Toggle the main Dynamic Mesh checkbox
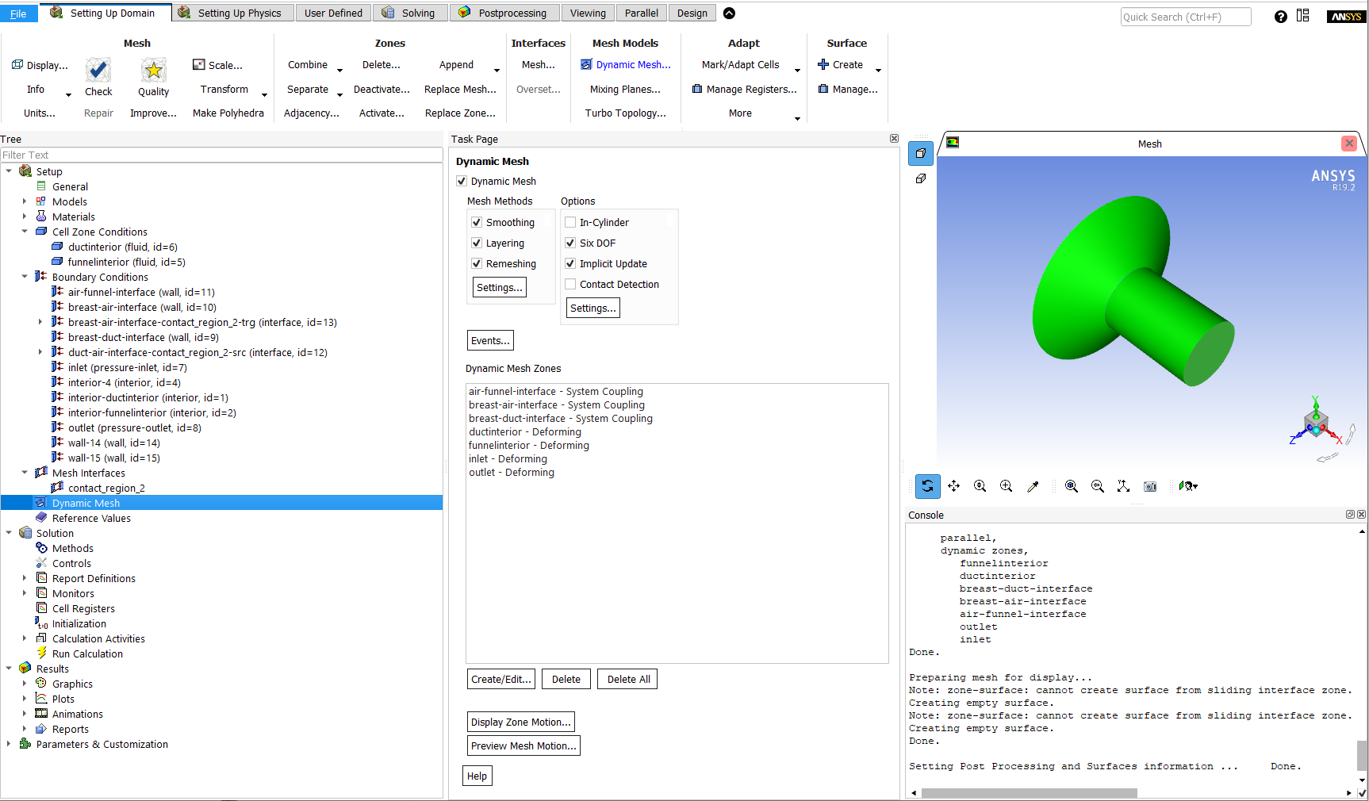 (x=462, y=182)
